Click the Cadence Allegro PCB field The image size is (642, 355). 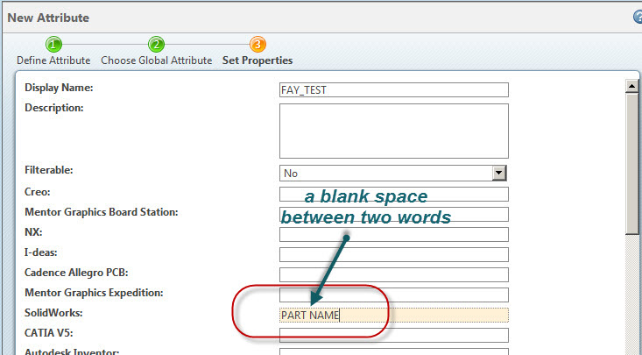pyautogui.click(x=393, y=274)
